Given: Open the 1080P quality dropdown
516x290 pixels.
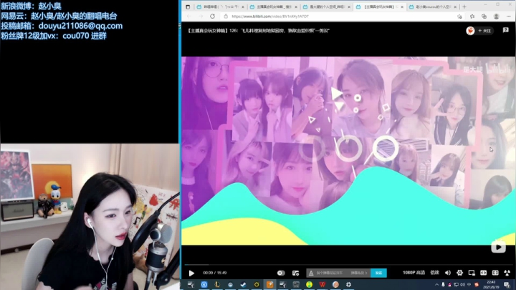Looking at the screenshot, I should [414, 273].
